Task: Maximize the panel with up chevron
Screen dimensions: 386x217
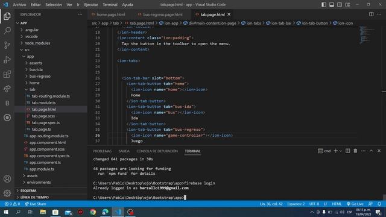Action: coord(372,151)
